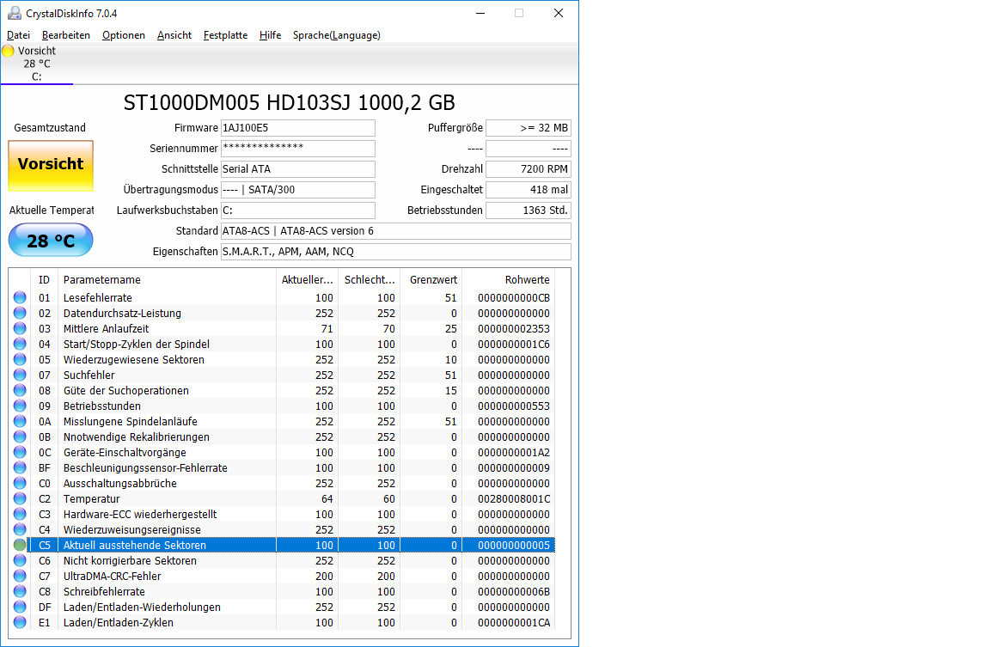Viewport: 990px width, 647px height.
Task: Click the status icon for Mittlere Anlaufzeit
Action: click(x=21, y=328)
